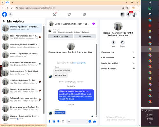Open Chrome profile avatar icon
The width and height of the screenshot is (159, 127).
tap(133, 8)
